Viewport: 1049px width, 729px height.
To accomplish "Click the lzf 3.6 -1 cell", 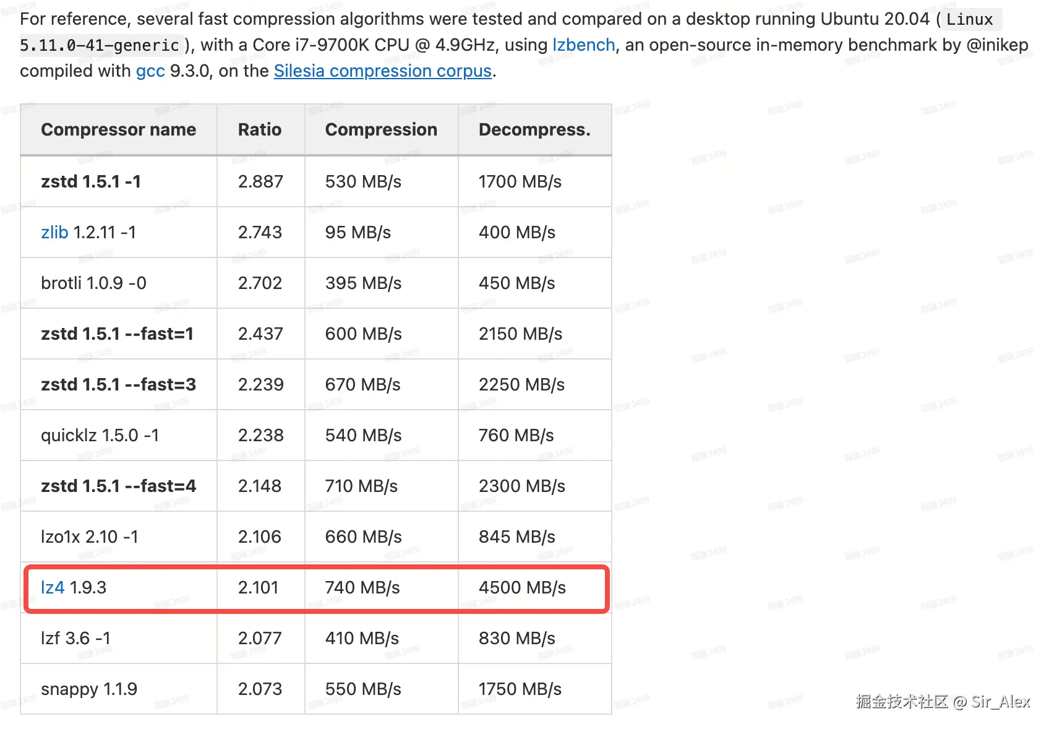I will (75, 639).
